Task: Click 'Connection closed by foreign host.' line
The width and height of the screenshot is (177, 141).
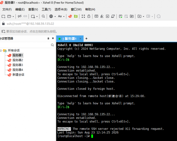Action: (x=86, y=89)
